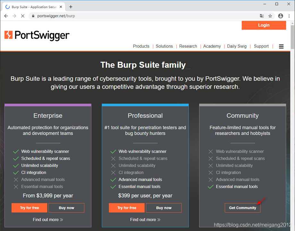Click 'The Burp Suite family' heading
Screen dimensions: 295x231
pyautogui.click(x=143, y=65)
